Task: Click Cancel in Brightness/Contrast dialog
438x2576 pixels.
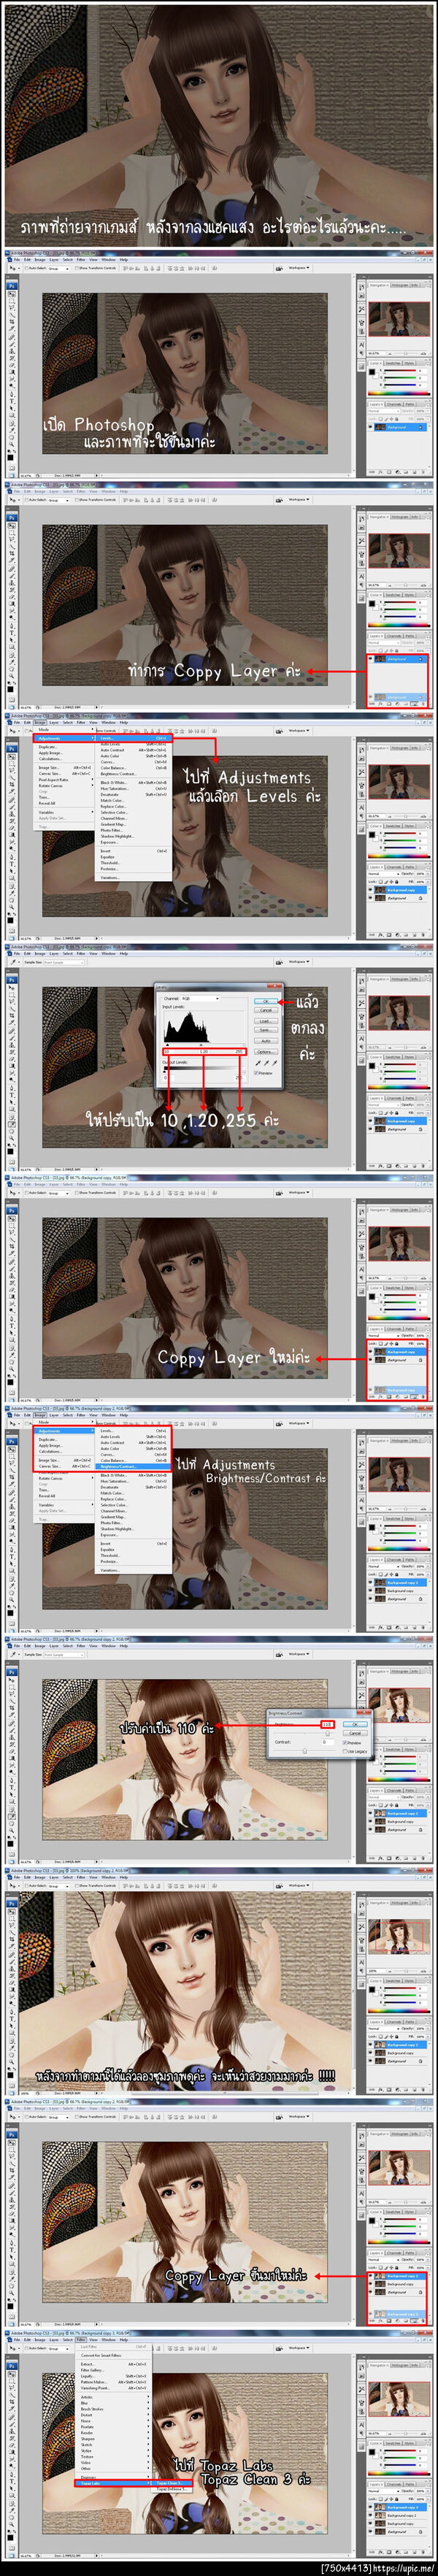Action: (x=355, y=1734)
